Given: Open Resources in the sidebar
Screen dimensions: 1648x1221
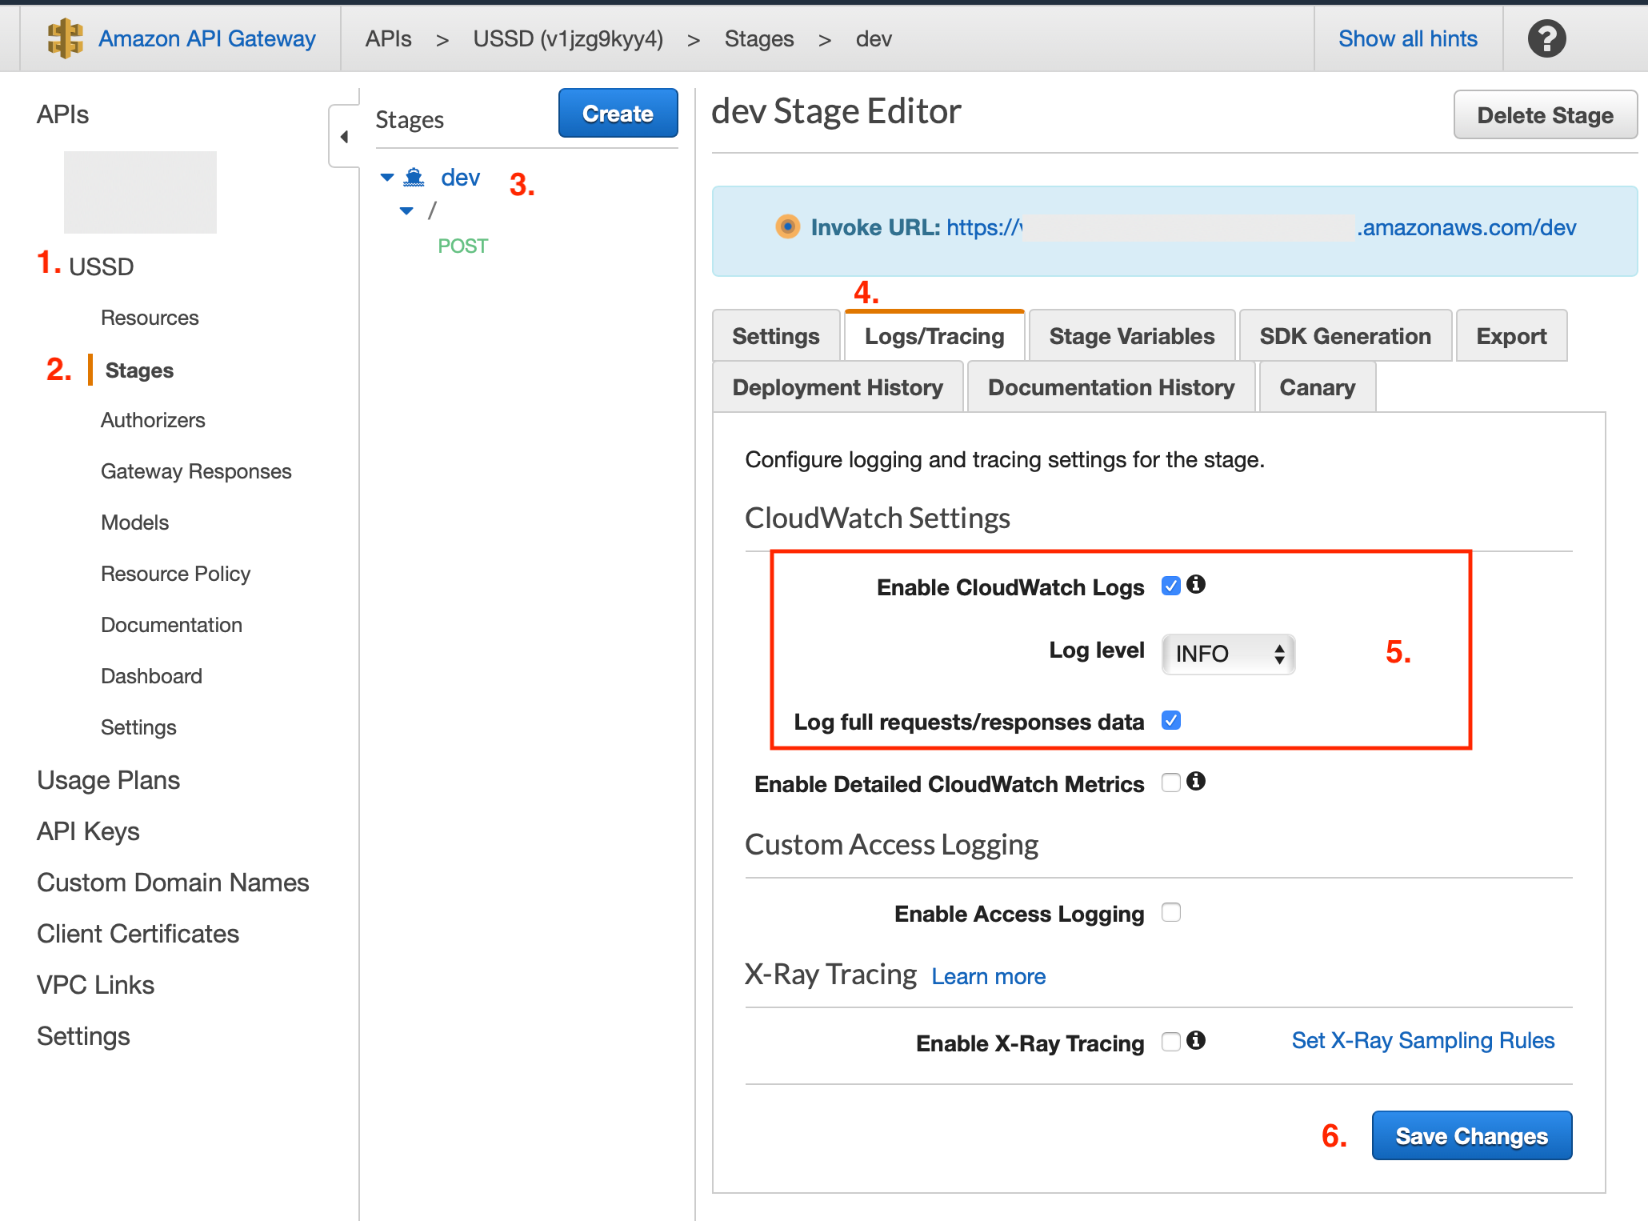Looking at the screenshot, I should click(x=150, y=318).
